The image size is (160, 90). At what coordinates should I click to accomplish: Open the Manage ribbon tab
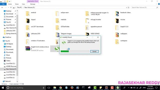point(33,4)
